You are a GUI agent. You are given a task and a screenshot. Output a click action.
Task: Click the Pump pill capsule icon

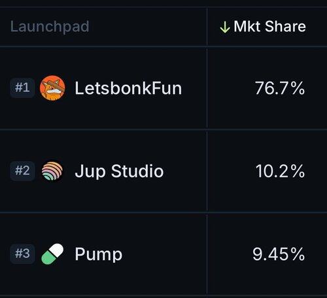(52, 254)
